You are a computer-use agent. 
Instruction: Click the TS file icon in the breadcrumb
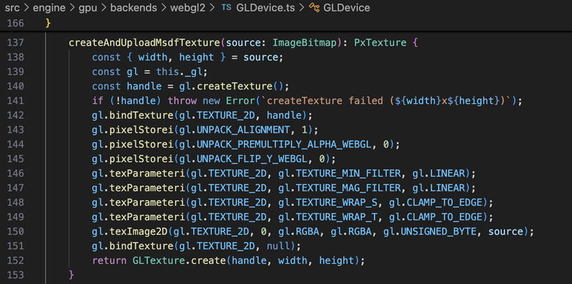pyautogui.click(x=227, y=8)
